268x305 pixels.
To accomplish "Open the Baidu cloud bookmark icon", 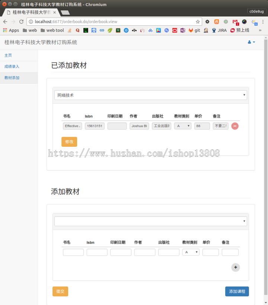I will (x=150, y=30).
